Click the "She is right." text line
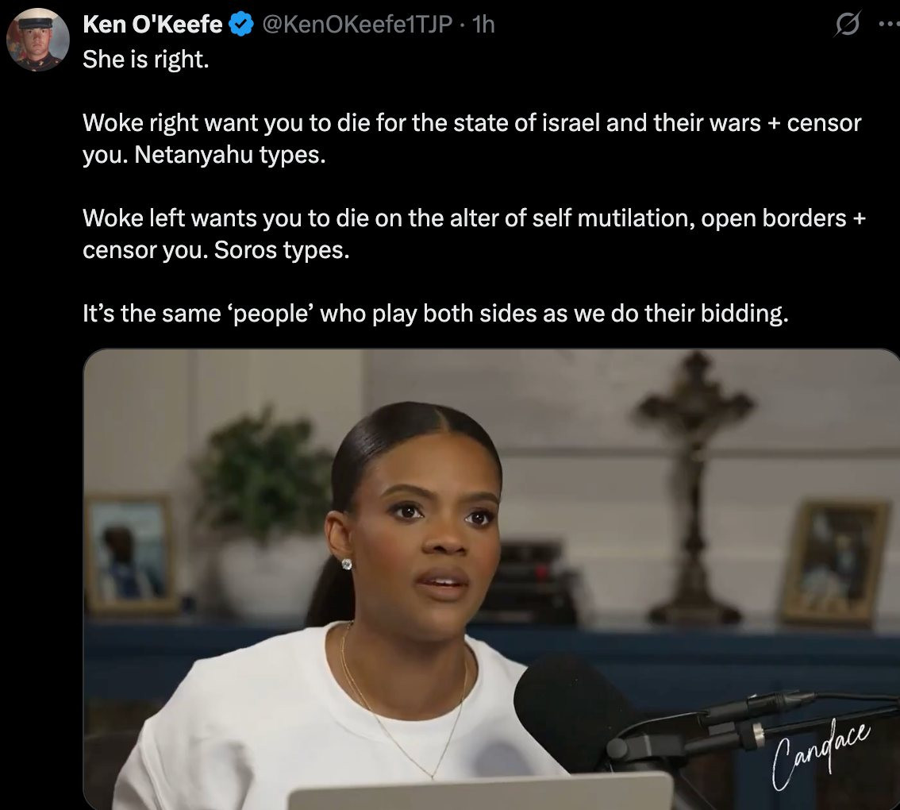The width and height of the screenshot is (900, 810). (x=146, y=60)
